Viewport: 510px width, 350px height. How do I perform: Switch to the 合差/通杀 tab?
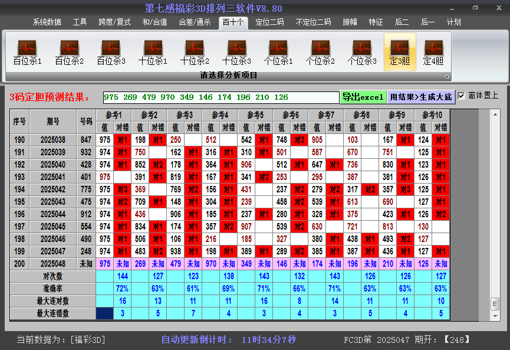[x=195, y=22]
